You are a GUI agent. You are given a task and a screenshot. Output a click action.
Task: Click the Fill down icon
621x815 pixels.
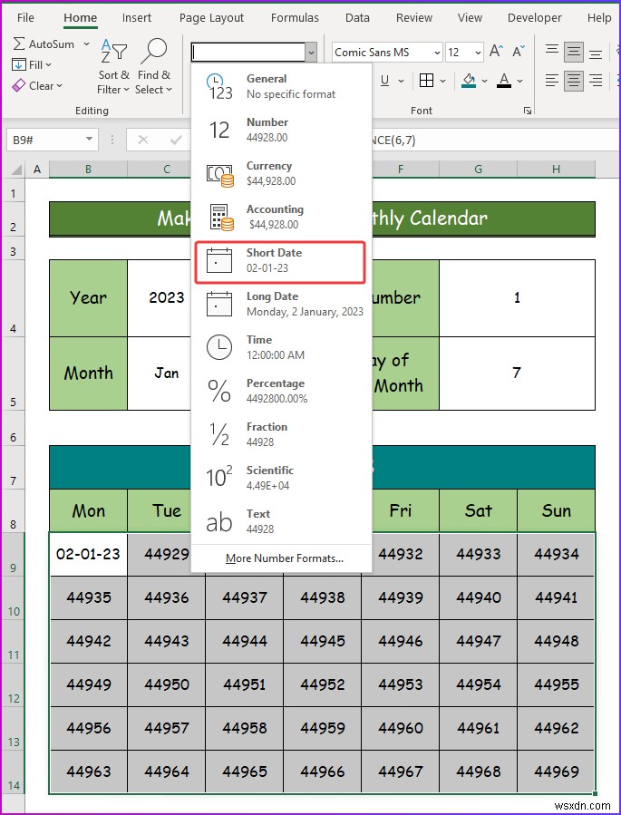[x=19, y=65]
